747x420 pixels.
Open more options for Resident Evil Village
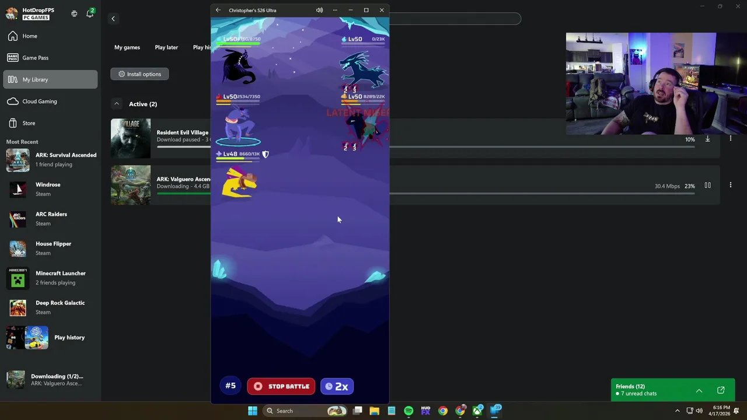coord(730,139)
